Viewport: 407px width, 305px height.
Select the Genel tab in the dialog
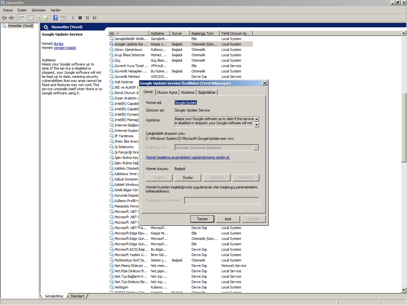pyautogui.click(x=148, y=92)
